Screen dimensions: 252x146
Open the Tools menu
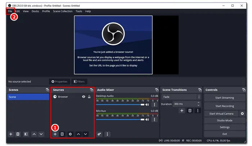click(x=79, y=11)
